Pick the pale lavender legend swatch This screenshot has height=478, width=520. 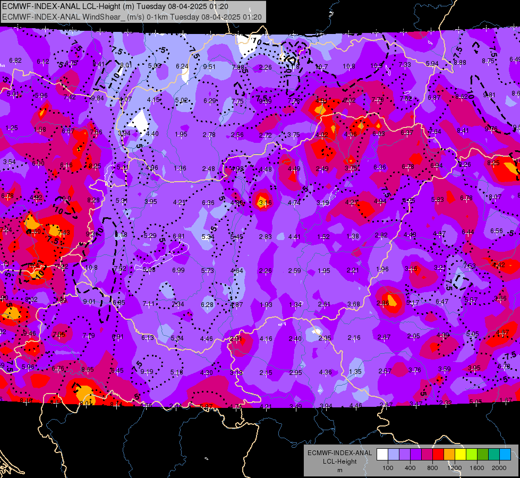point(394,455)
